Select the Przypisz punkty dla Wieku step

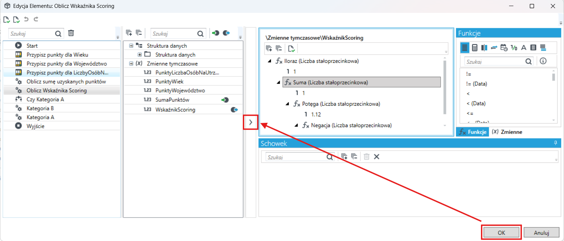point(62,55)
